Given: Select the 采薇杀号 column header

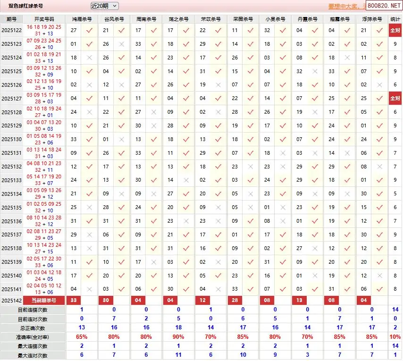Looking at the screenshot, I should [x=243, y=19].
